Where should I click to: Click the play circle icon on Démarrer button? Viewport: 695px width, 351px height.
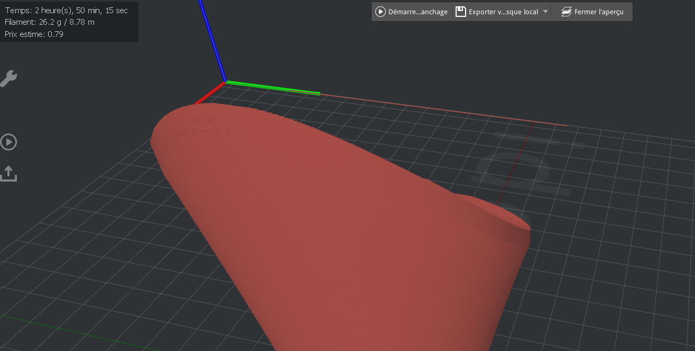[381, 12]
